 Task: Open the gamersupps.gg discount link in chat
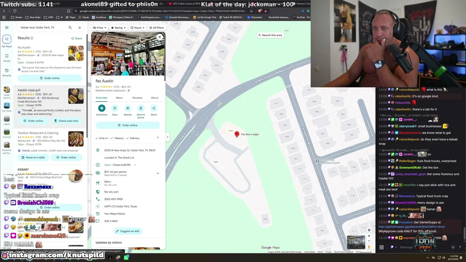[411, 227]
